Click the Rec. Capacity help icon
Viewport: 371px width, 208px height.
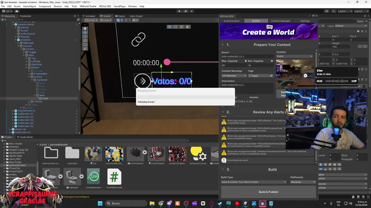click(272, 61)
